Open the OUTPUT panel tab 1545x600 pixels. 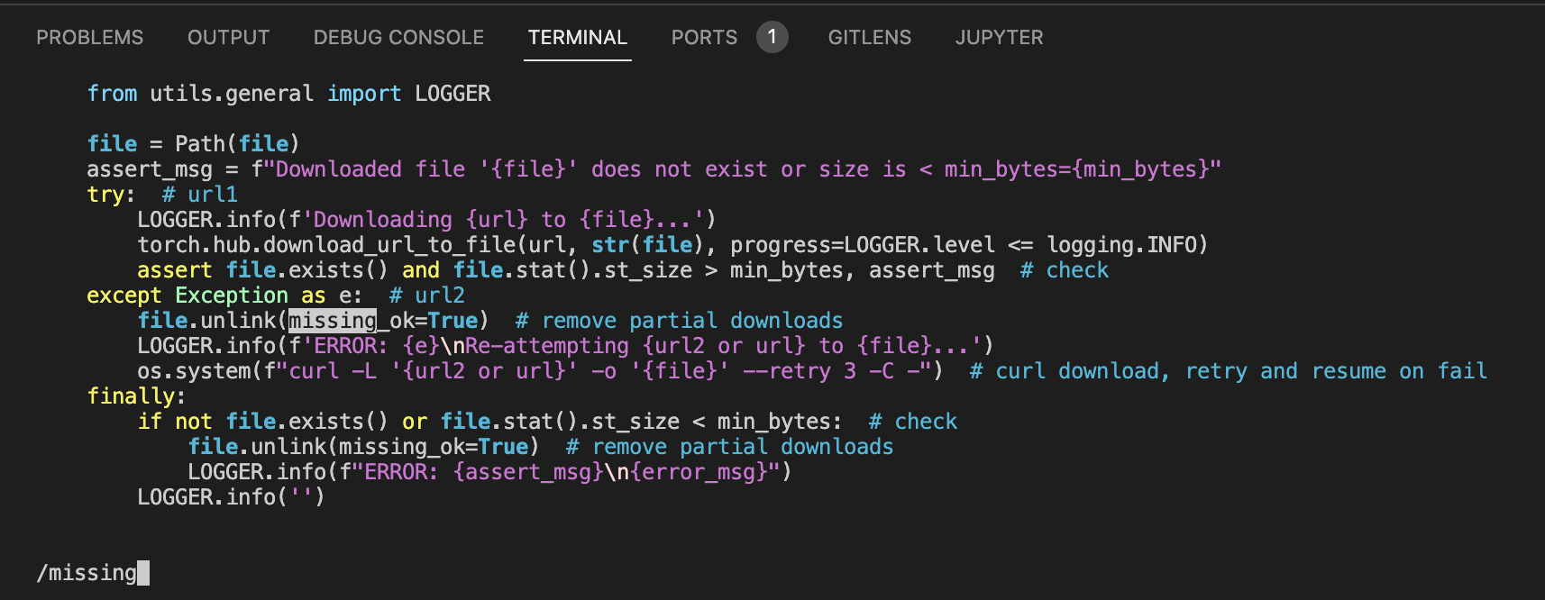228,38
